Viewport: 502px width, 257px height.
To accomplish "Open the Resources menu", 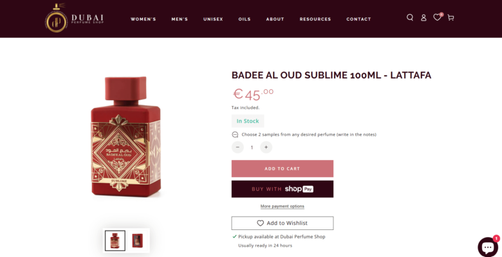I will tap(315, 19).
